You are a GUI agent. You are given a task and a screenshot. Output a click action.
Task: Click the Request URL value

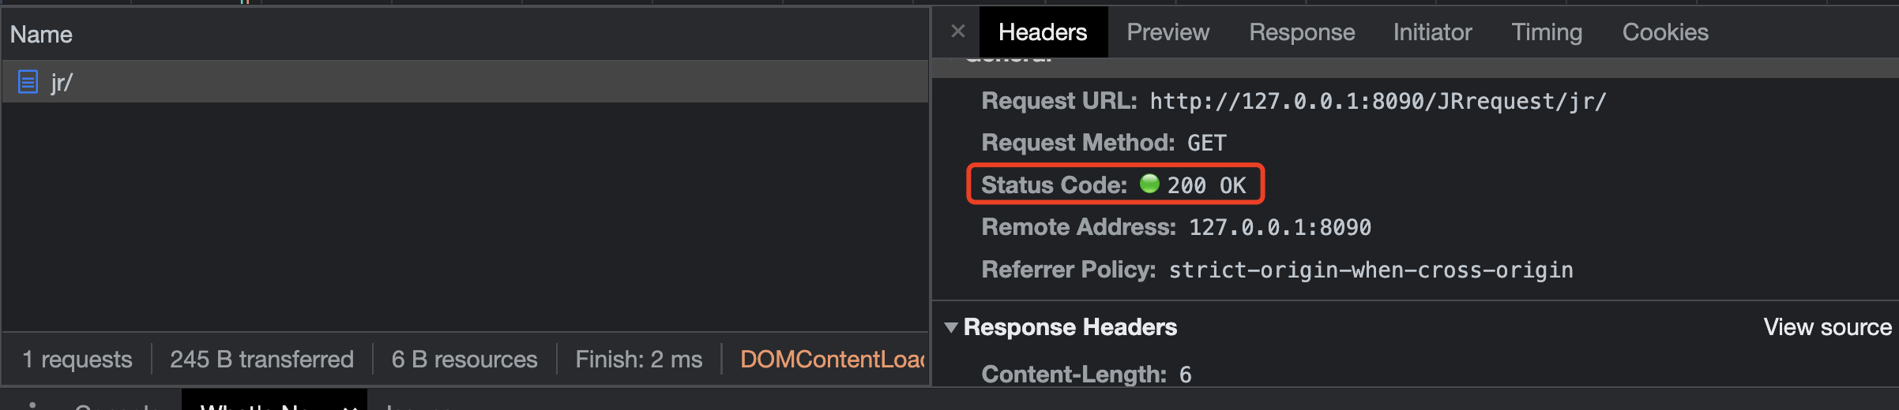coord(1378,102)
